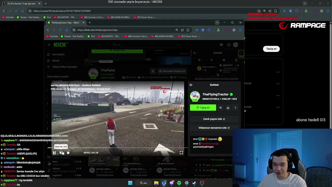The width and height of the screenshot is (332, 187).
Task: Open Videonun tamamını izle link
Action: point(214,128)
